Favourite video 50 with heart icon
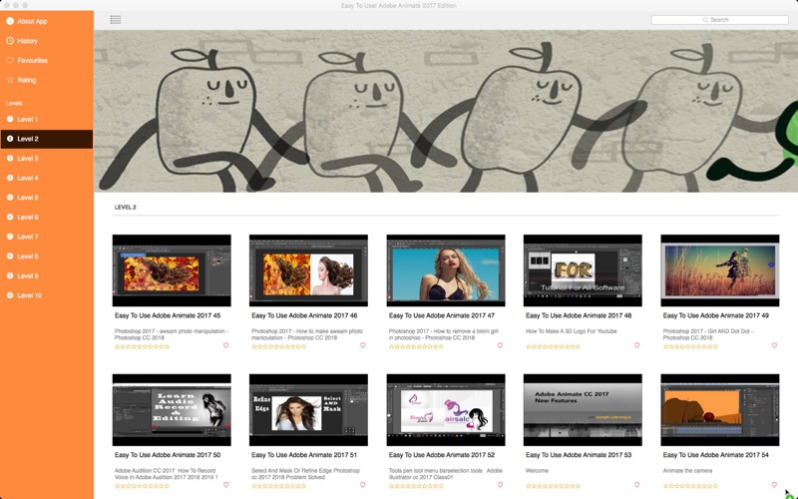 click(x=226, y=485)
